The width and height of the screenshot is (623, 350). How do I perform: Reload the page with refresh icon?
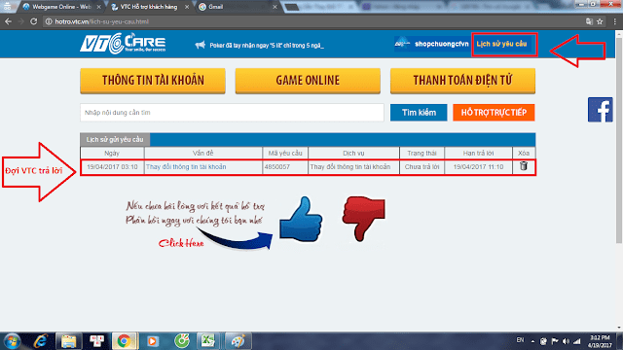click(33, 21)
